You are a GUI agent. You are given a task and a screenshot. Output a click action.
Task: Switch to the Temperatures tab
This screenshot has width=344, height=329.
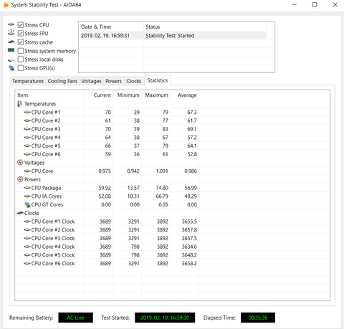coord(28,81)
